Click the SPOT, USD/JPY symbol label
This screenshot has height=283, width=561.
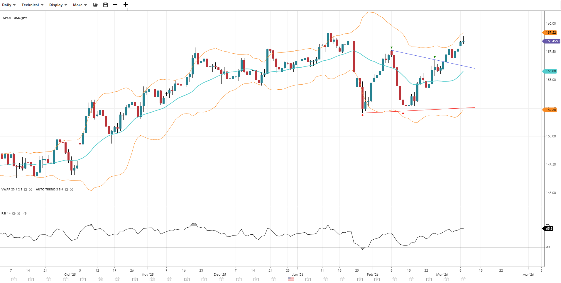click(x=15, y=18)
